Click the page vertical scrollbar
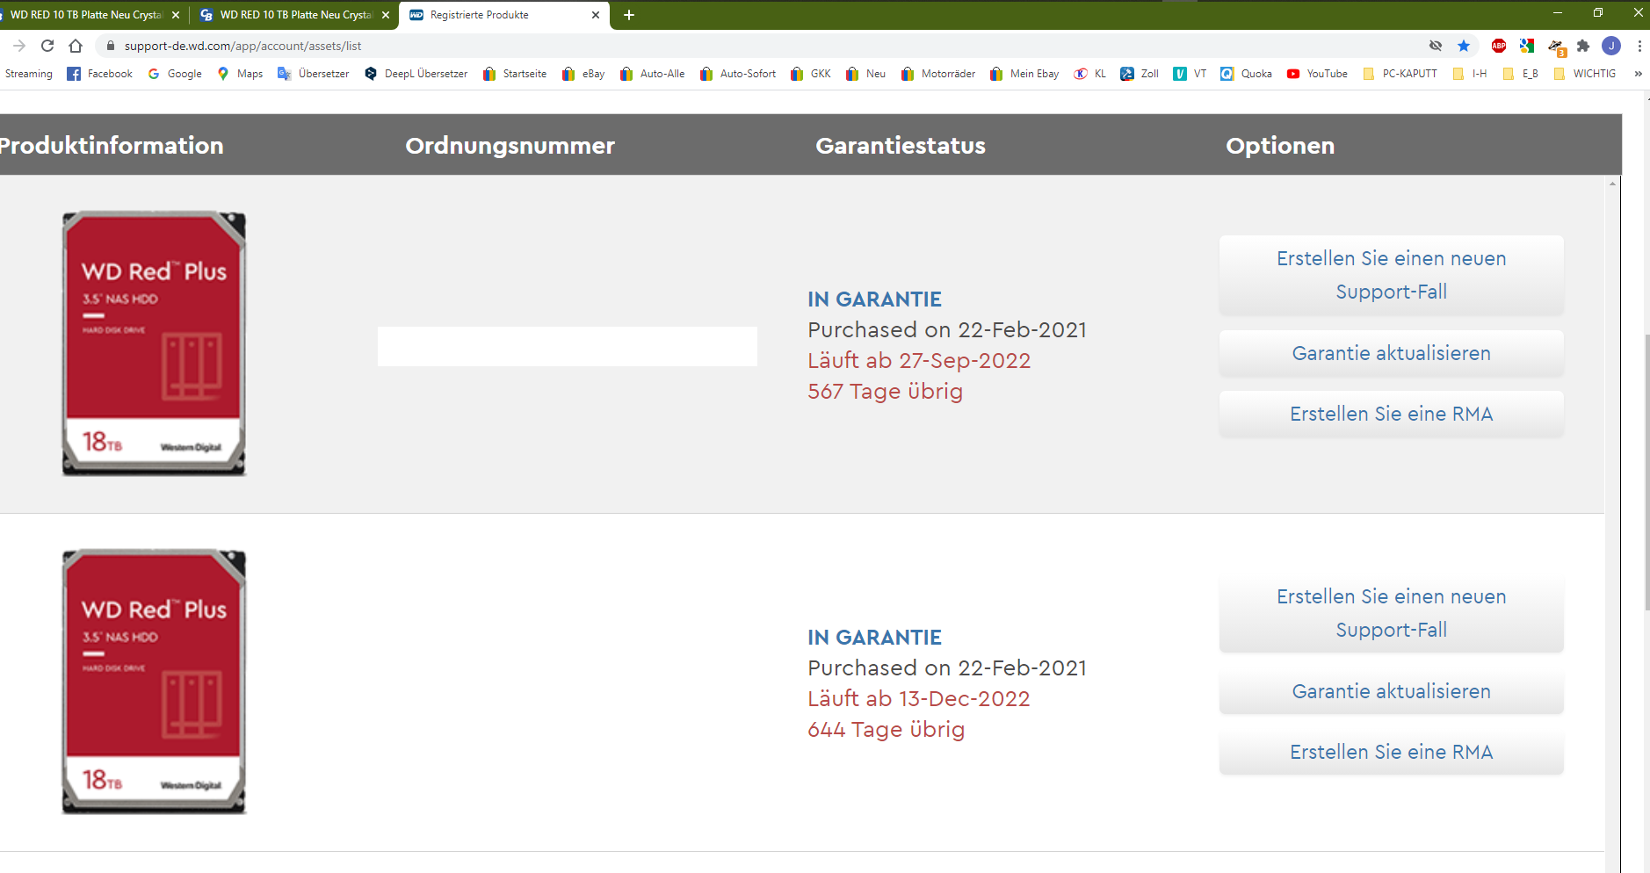The width and height of the screenshot is (1650, 873). pyautogui.click(x=1646, y=473)
